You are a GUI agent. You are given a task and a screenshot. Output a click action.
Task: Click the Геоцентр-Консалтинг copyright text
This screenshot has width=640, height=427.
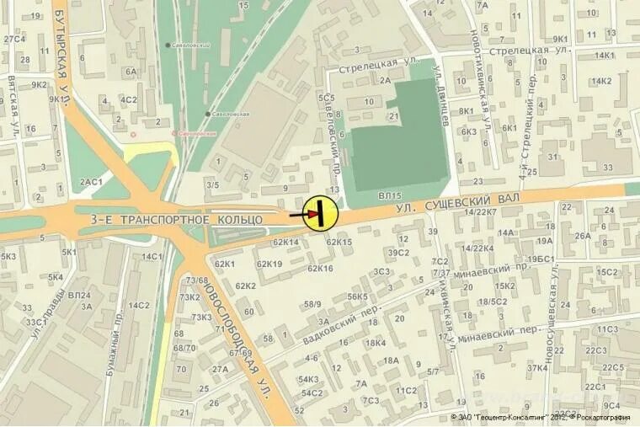[x=541, y=418]
